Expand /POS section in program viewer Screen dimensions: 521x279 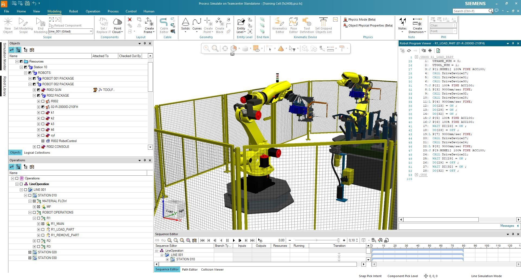(x=416, y=175)
